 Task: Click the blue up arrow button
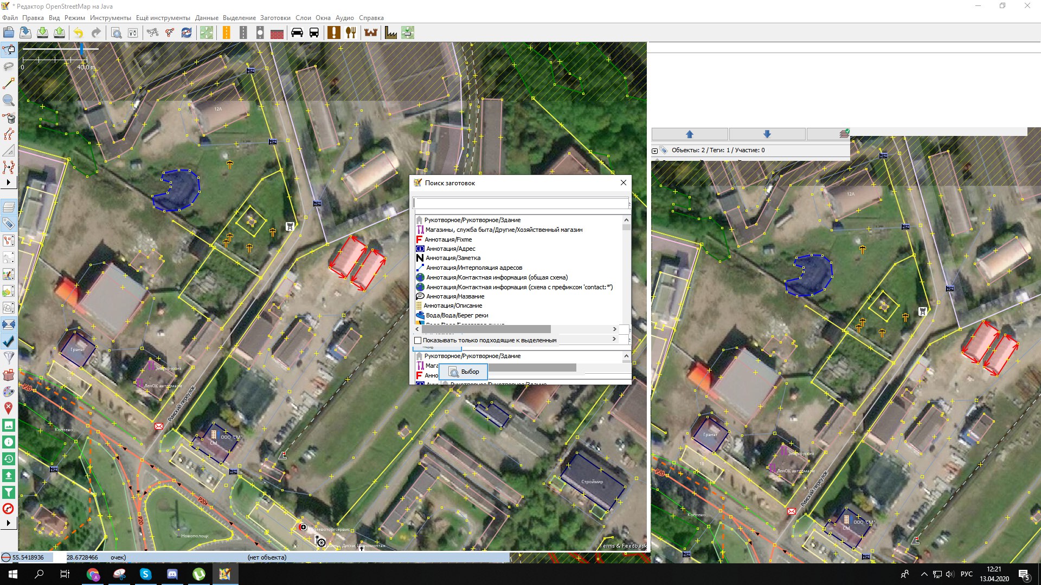coord(690,134)
